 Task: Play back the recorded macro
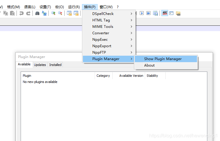point(142,13)
